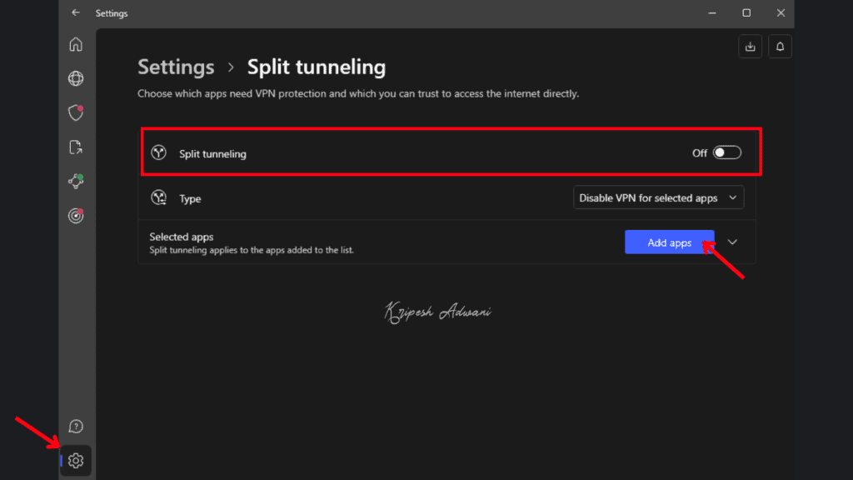This screenshot has width=853, height=480.
Task: Select the Settings gear in the sidebar
Action: point(76,460)
